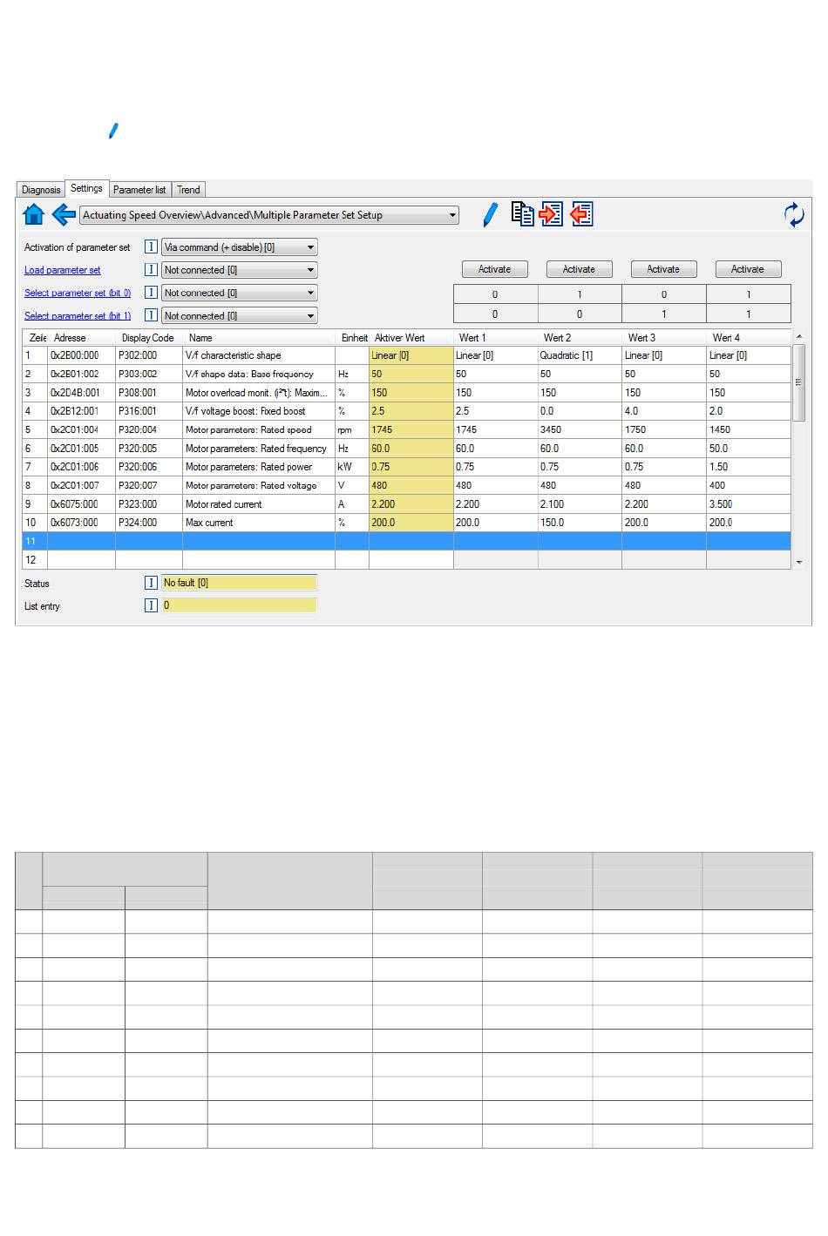Select the 3450 rated speed cell
Screen dimensions: 828x1236
580,429
